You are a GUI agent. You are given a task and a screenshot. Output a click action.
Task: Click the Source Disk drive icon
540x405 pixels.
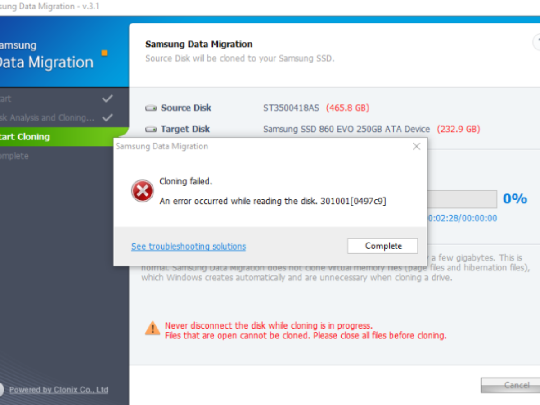(151, 108)
